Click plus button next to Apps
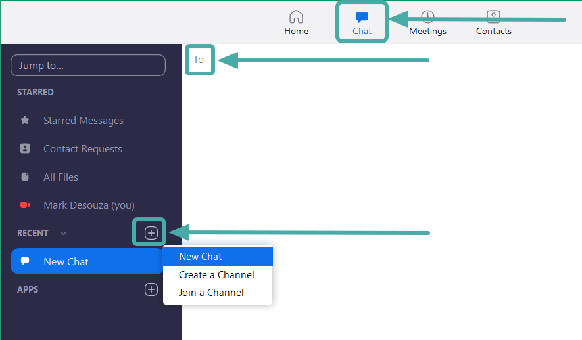 151,289
